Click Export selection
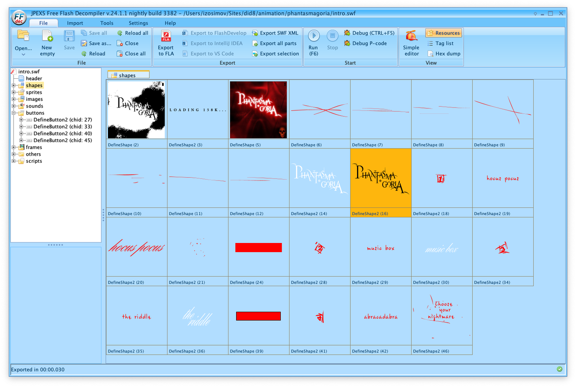576x387 pixels. (276, 54)
